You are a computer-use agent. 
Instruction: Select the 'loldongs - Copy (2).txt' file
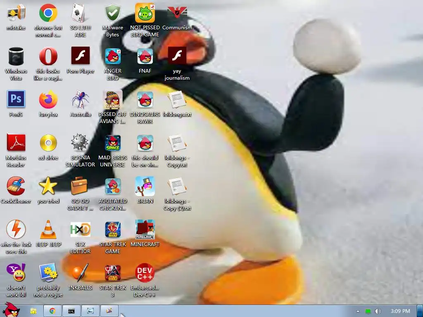coord(177,187)
